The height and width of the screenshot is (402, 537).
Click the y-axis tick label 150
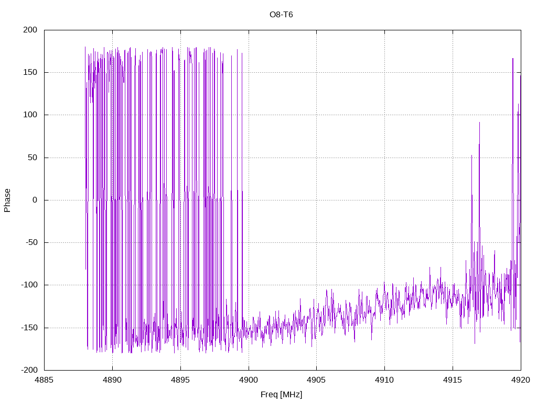[30, 72]
